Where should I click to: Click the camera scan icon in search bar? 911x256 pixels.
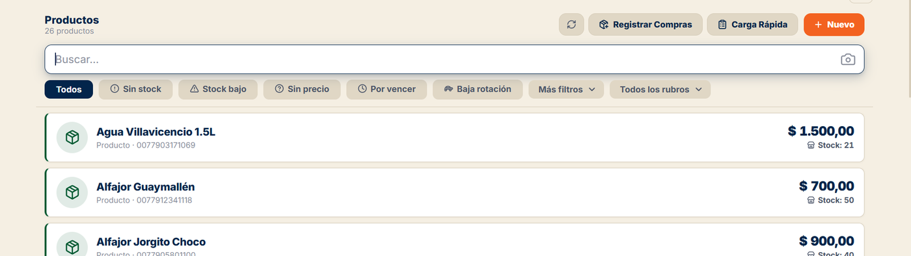848,60
